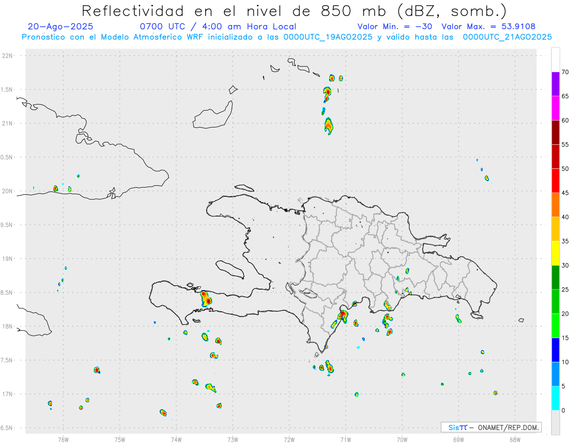Pick the yellow 30-35 dBZ legend color
The height and width of the screenshot is (446, 578).
pos(555,253)
